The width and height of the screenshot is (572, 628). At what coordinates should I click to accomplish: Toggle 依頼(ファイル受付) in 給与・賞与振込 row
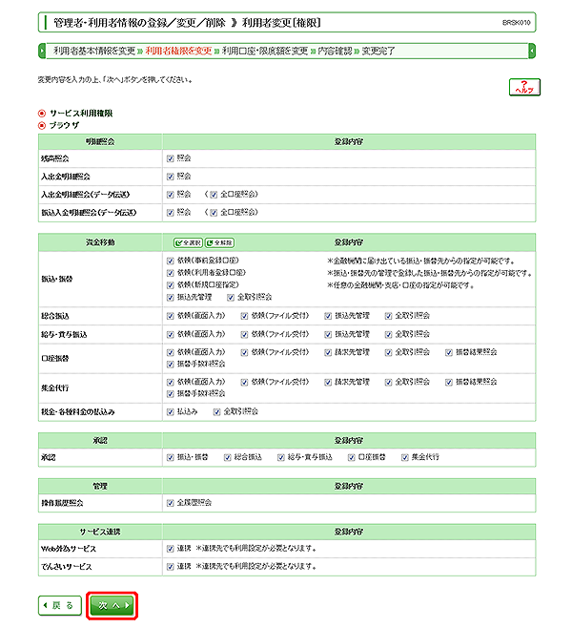click(x=244, y=334)
